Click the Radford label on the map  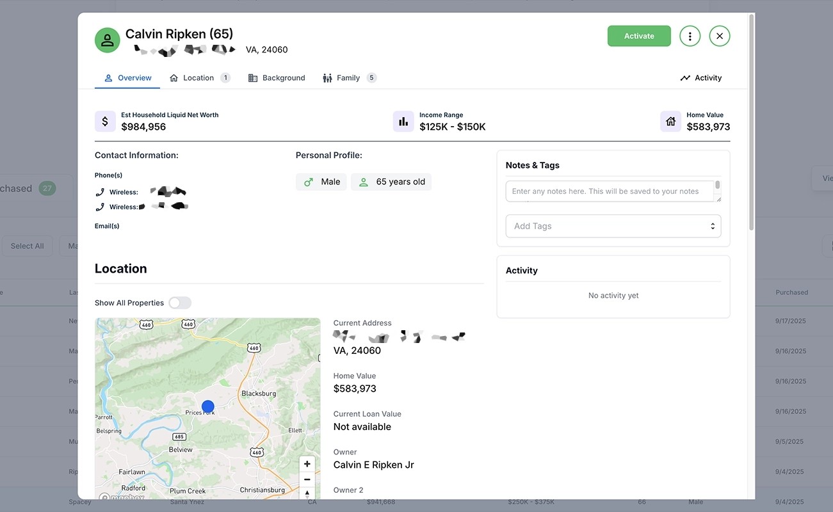(x=133, y=488)
